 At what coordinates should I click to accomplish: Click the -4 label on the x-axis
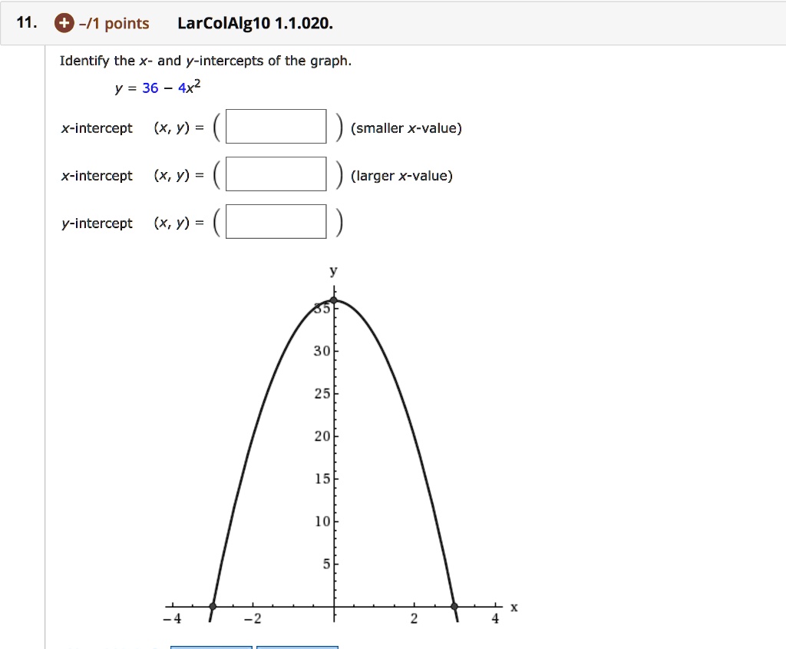click(x=173, y=619)
